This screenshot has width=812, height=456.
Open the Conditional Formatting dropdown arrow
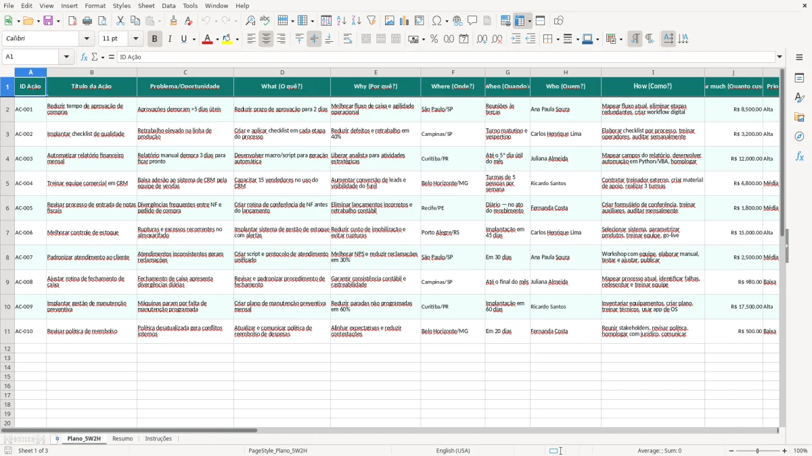(x=621, y=39)
